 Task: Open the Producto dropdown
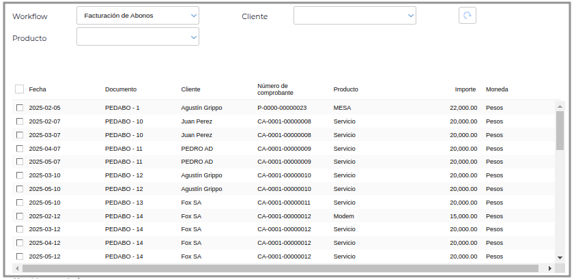[x=138, y=37]
